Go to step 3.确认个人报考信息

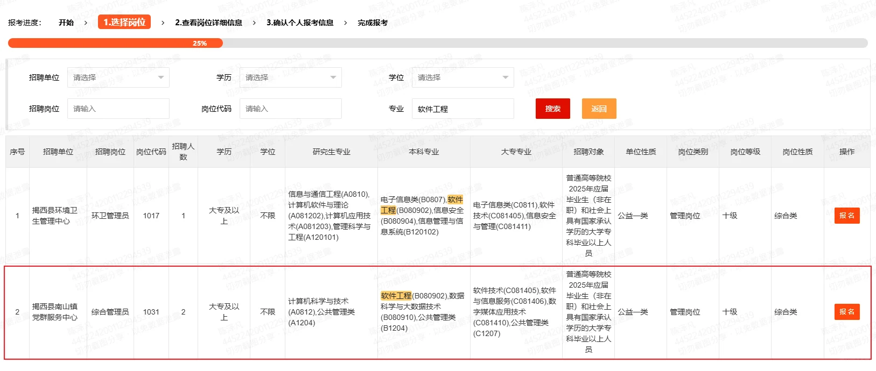300,23
